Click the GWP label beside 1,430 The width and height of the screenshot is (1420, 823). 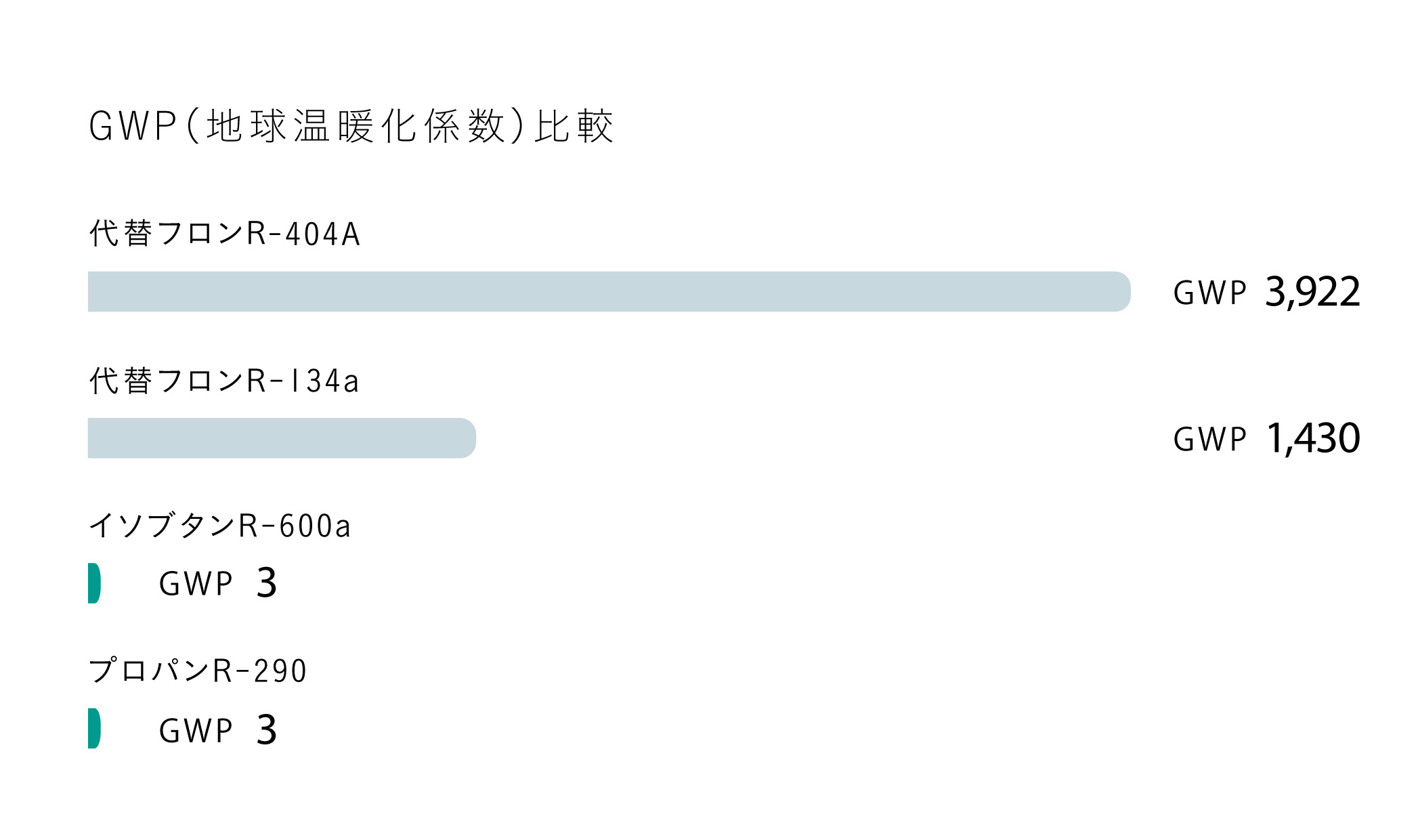(x=1209, y=440)
